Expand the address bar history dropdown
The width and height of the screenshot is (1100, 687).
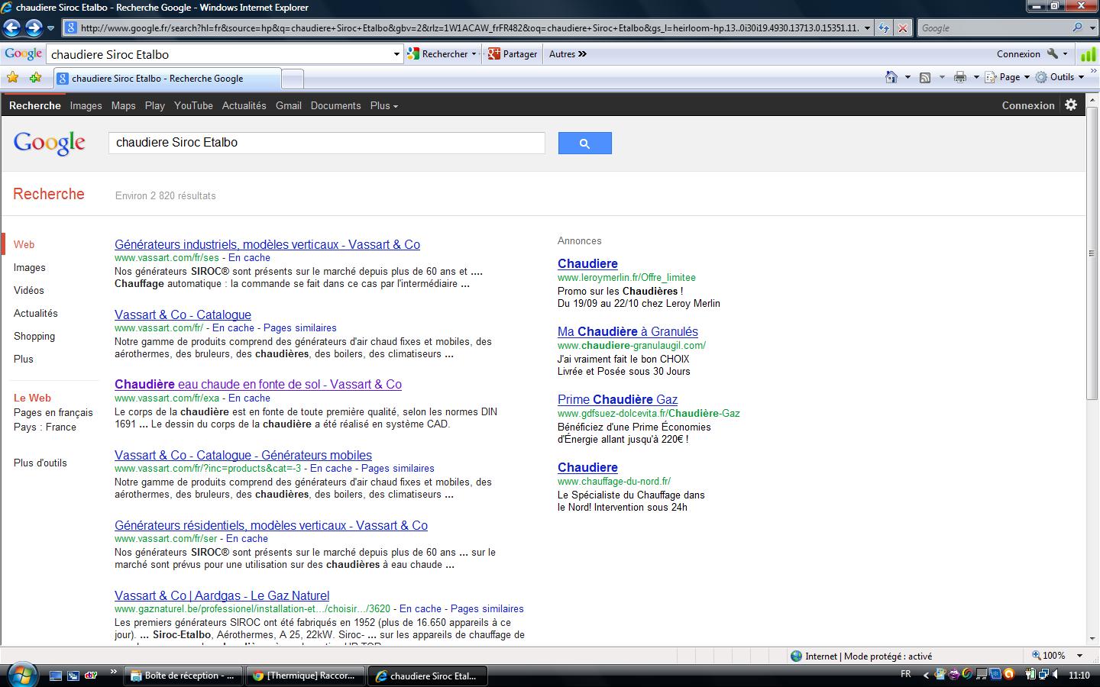click(867, 28)
